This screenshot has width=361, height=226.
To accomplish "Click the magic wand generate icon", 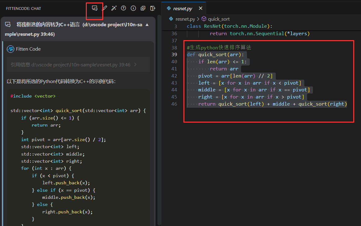I will coord(114,8).
